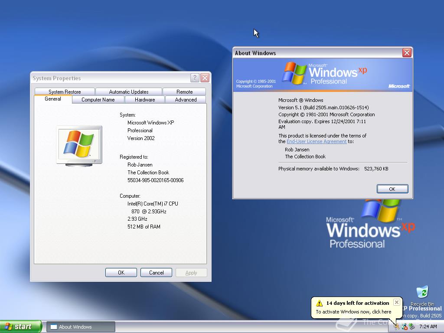Click the build version line in About Windows
The height and width of the screenshot is (333, 444).
click(x=323, y=108)
